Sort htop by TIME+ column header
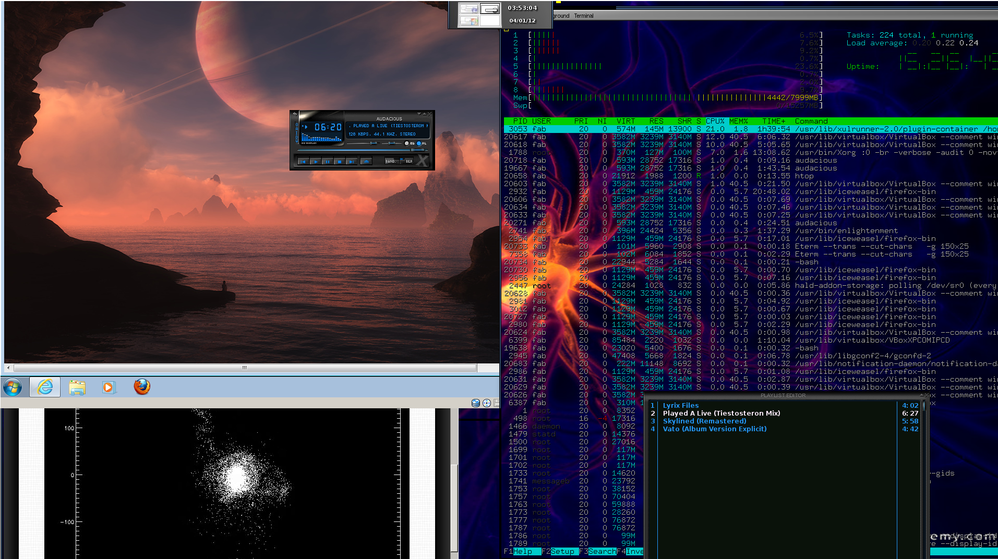 pyautogui.click(x=774, y=121)
